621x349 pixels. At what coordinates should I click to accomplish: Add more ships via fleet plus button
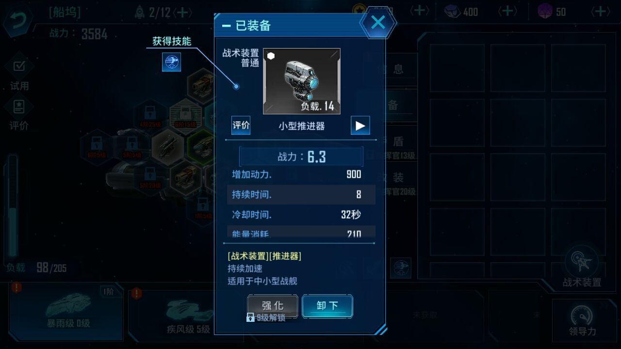182,12
